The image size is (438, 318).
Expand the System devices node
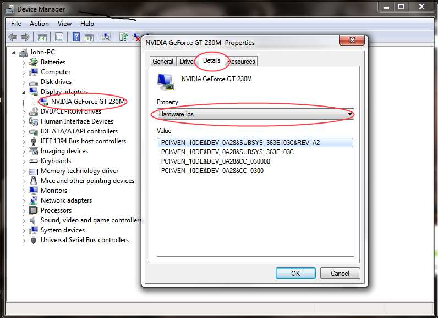click(x=24, y=231)
